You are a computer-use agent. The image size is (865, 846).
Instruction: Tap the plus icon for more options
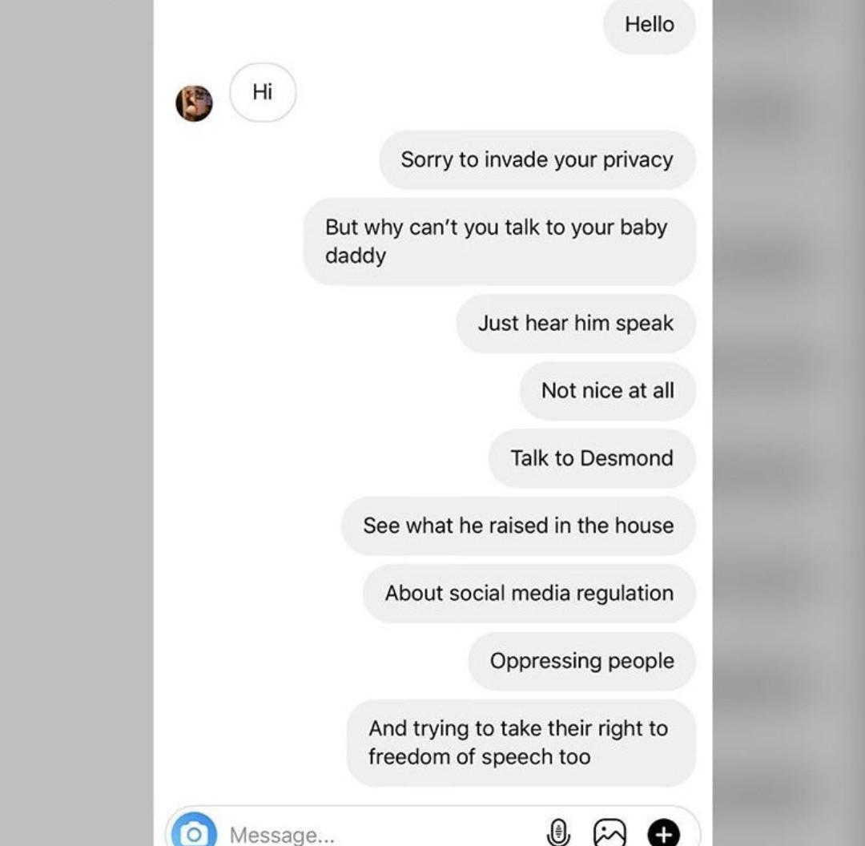click(x=663, y=833)
